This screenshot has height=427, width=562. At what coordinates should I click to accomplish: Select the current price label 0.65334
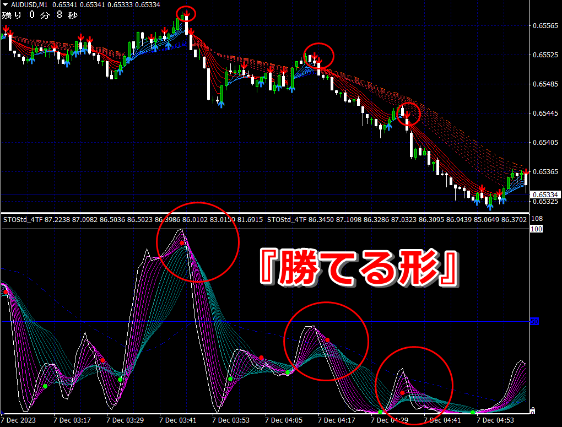(545, 194)
